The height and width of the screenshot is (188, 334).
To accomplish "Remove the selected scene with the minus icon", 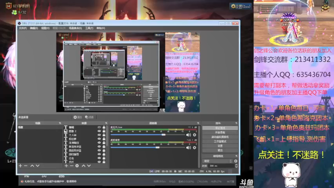I will click(26, 165).
